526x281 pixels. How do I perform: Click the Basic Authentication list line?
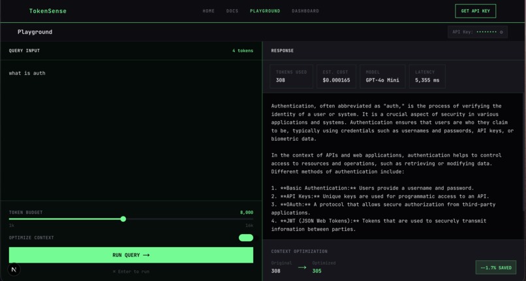click(373, 188)
